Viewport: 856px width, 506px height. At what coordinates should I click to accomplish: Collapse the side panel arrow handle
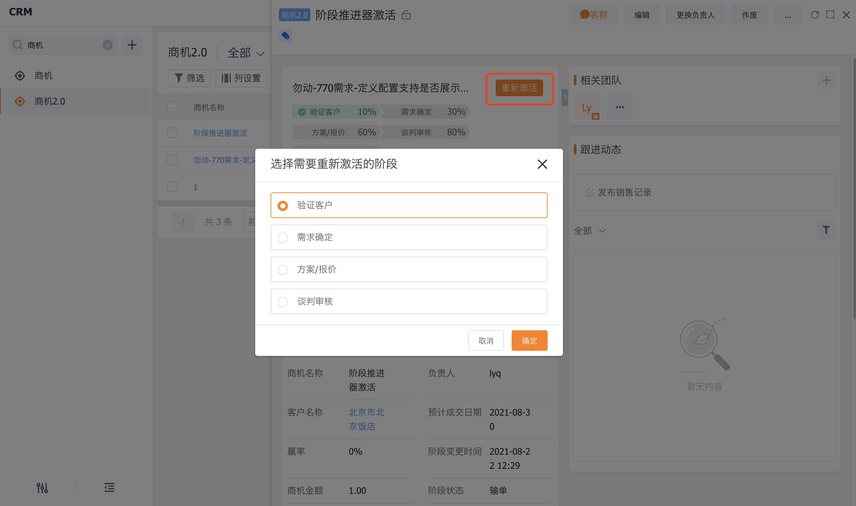pyautogui.click(x=565, y=97)
